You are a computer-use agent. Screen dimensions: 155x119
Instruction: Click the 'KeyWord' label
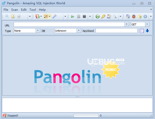[88, 31]
